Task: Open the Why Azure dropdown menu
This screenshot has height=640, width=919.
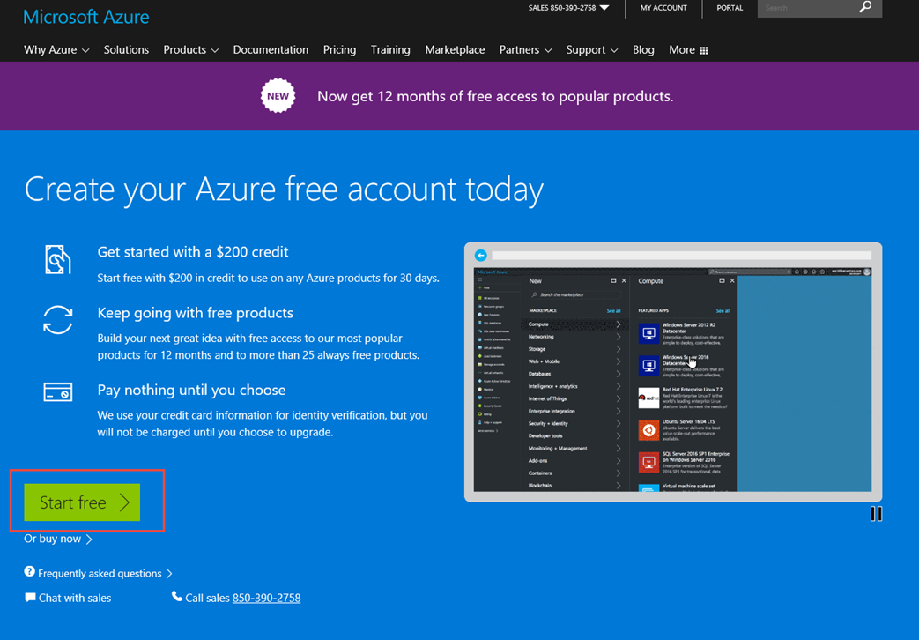Action: click(x=56, y=50)
